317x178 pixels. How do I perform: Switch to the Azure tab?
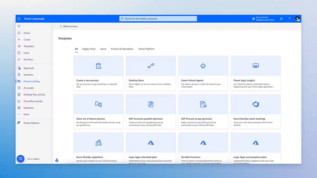(103, 49)
